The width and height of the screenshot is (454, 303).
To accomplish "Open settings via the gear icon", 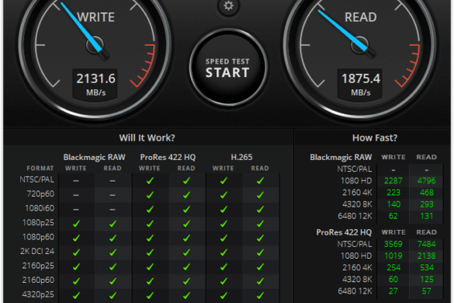I will [x=228, y=5].
